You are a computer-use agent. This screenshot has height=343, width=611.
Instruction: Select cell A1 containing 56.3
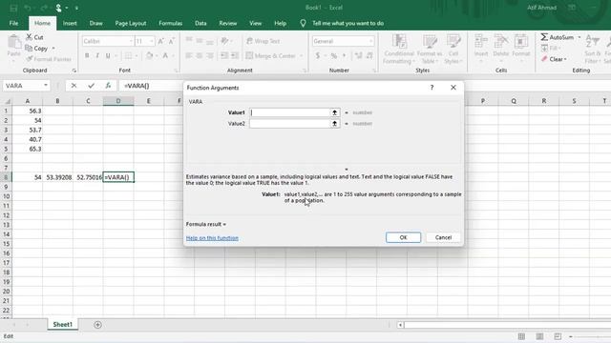pyautogui.click(x=28, y=111)
